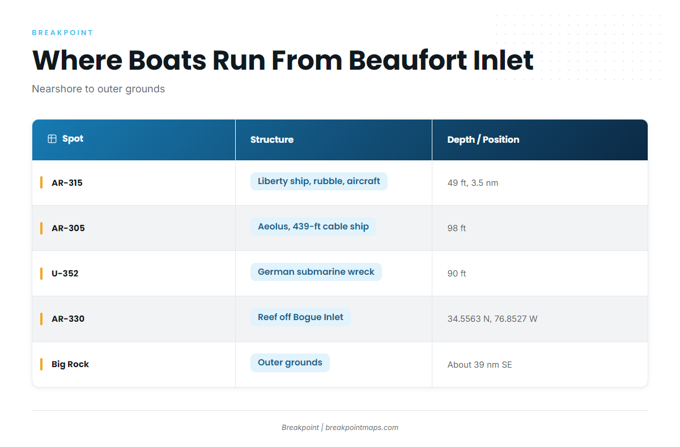Click the Outer grounds tag
Image resolution: width=680 pixels, height=447 pixels.
coord(290,363)
